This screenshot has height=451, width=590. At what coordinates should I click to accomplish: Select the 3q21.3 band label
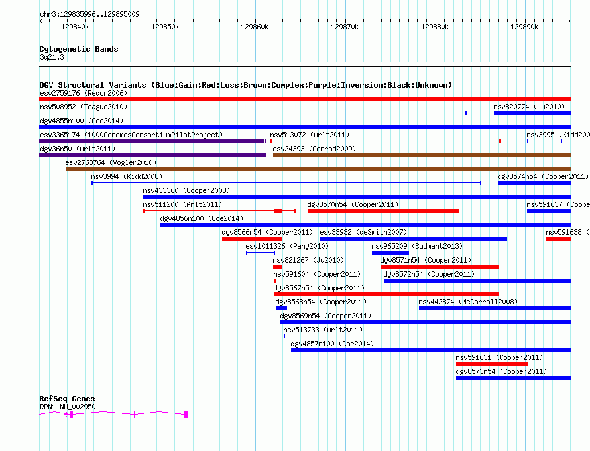pos(52,57)
